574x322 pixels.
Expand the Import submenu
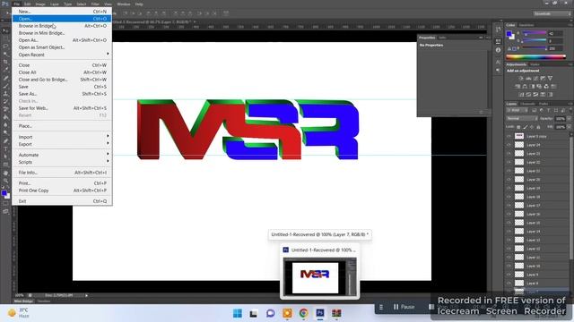(x=62, y=137)
